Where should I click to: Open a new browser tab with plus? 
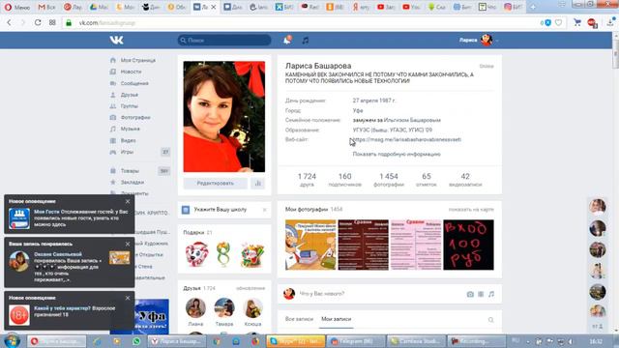[x=533, y=7]
